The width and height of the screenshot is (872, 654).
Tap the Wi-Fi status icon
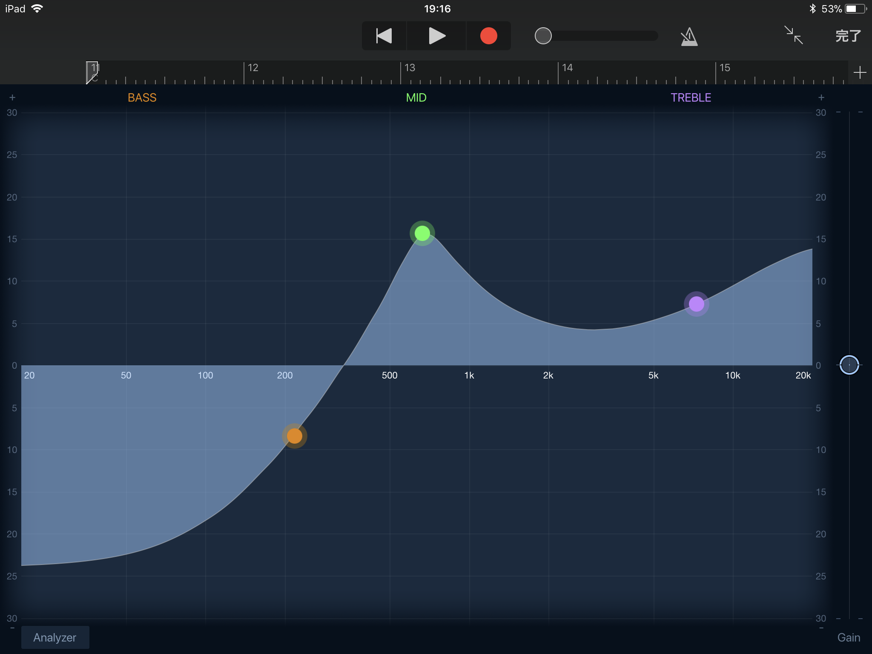tap(37, 9)
